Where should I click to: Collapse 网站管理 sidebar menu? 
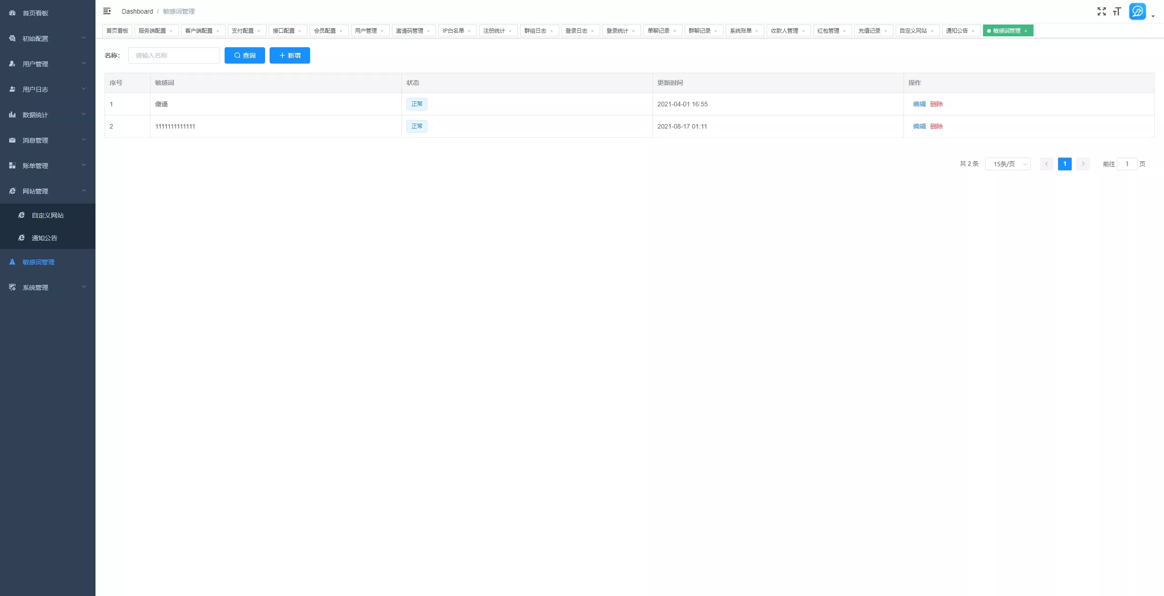(48, 191)
